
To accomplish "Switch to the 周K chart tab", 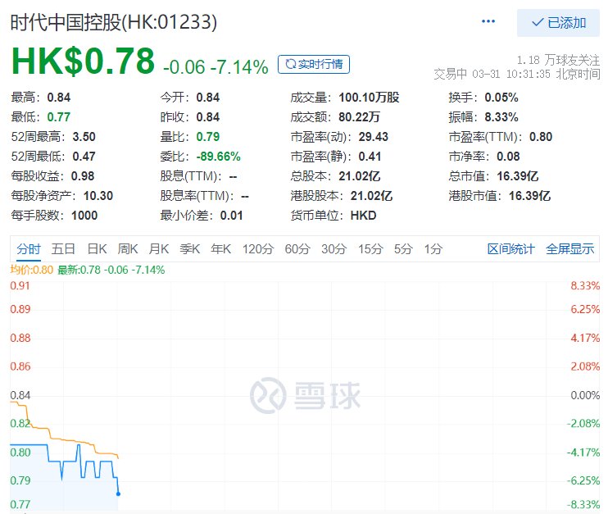I will pyautogui.click(x=128, y=248).
